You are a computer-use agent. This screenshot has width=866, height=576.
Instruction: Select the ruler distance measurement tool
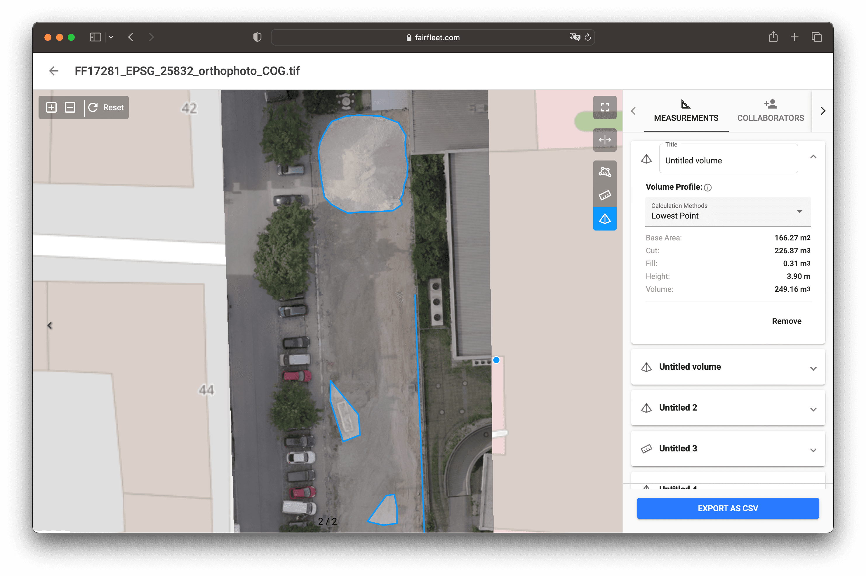pyautogui.click(x=605, y=195)
